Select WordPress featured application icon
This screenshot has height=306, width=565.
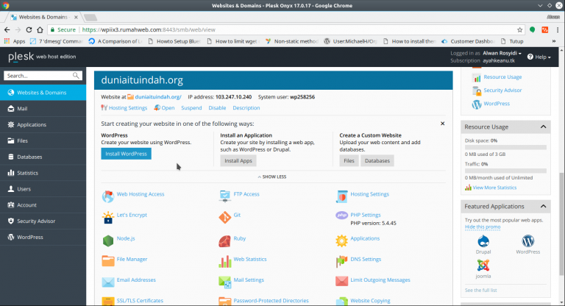pyautogui.click(x=528, y=241)
